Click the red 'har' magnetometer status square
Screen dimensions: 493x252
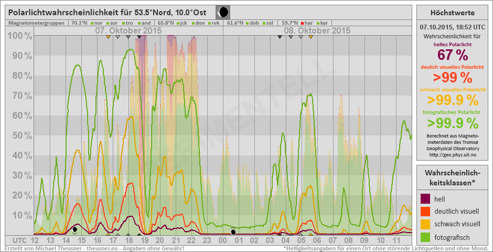pyautogui.click(x=303, y=23)
